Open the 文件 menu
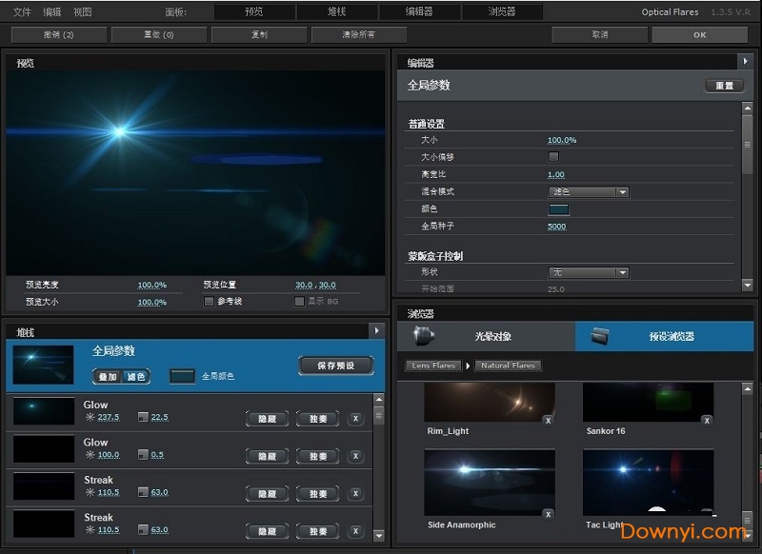 tap(22, 11)
